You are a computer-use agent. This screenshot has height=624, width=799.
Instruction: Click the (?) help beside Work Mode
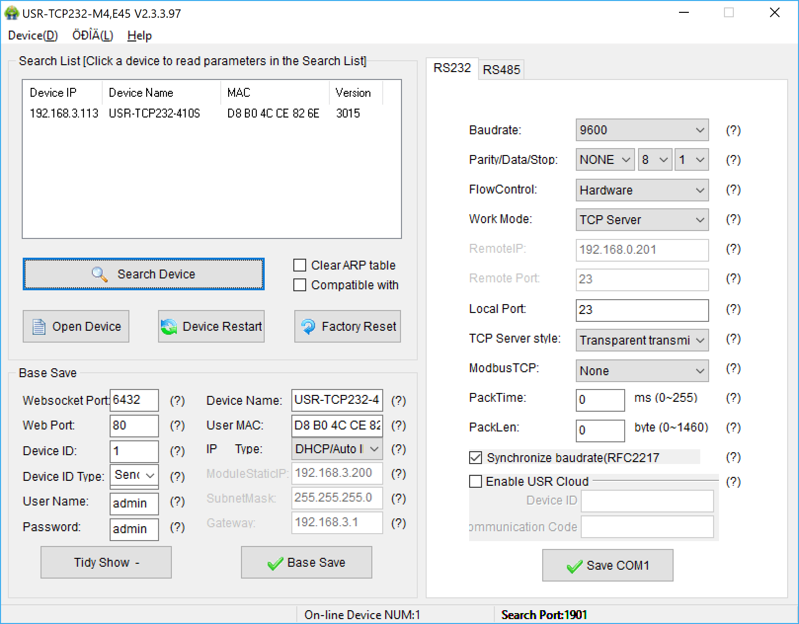(x=733, y=219)
